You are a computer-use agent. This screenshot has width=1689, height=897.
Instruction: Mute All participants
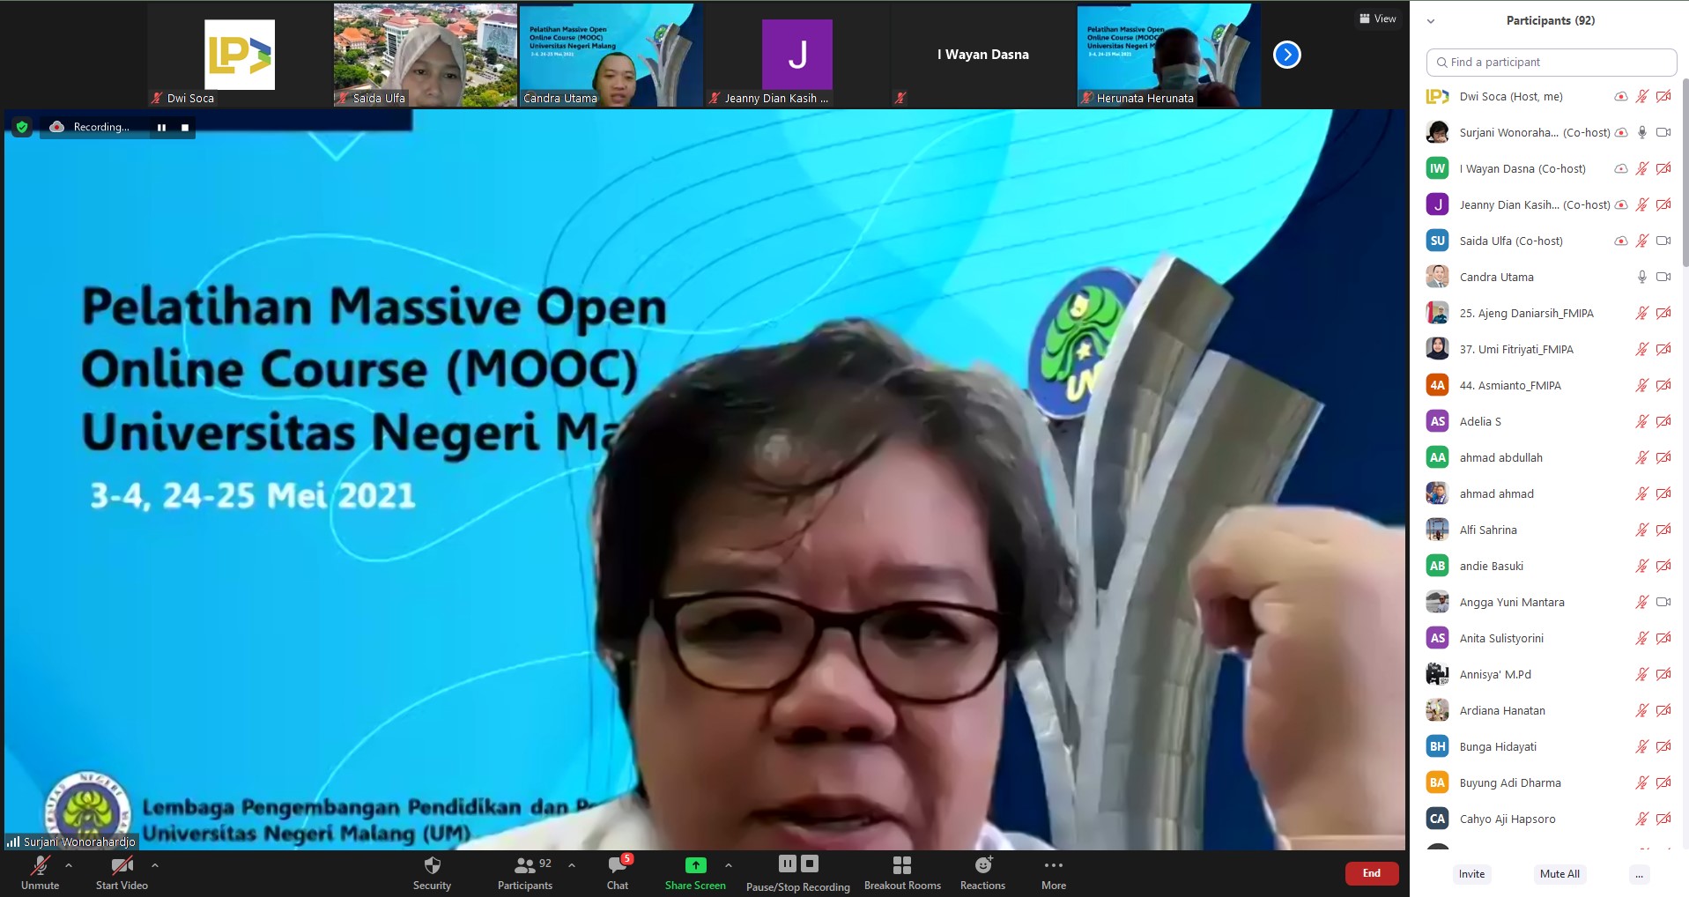1559,874
